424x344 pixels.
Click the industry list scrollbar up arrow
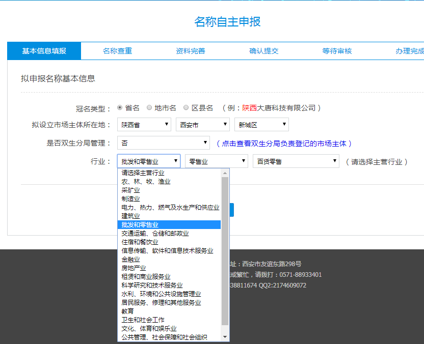[x=225, y=173]
